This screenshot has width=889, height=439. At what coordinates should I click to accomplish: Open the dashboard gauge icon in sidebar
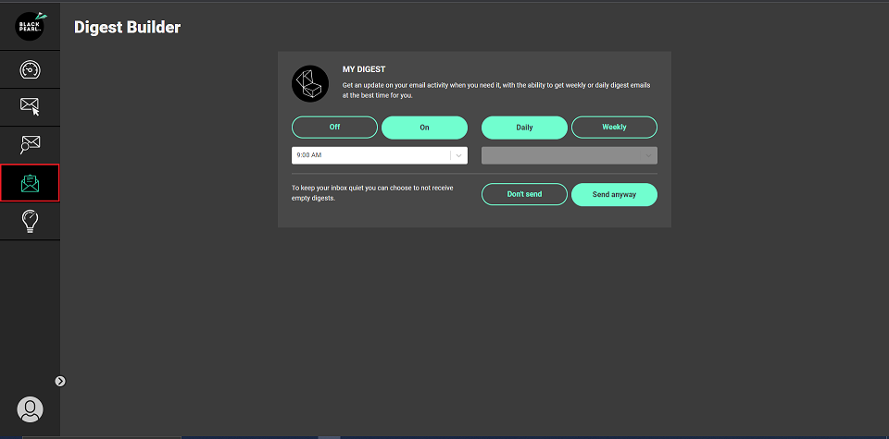(30, 70)
